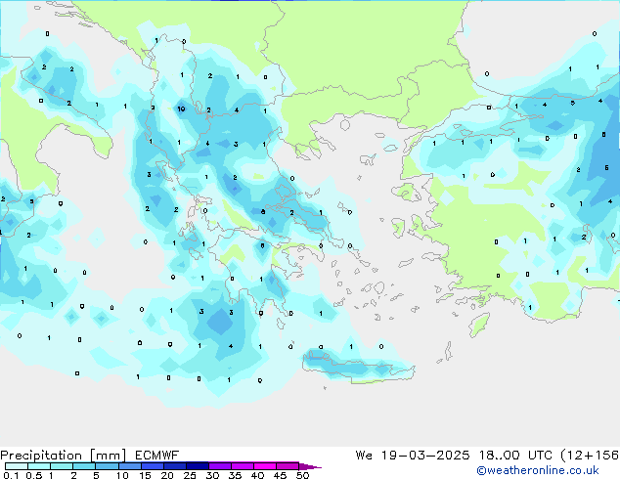Click the 0.5–1 mm legend color swatch
The image size is (620, 479).
[x=39, y=466]
